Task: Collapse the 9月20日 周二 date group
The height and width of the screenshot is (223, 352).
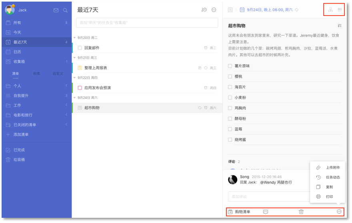Action: pyautogui.click(x=74, y=38)
